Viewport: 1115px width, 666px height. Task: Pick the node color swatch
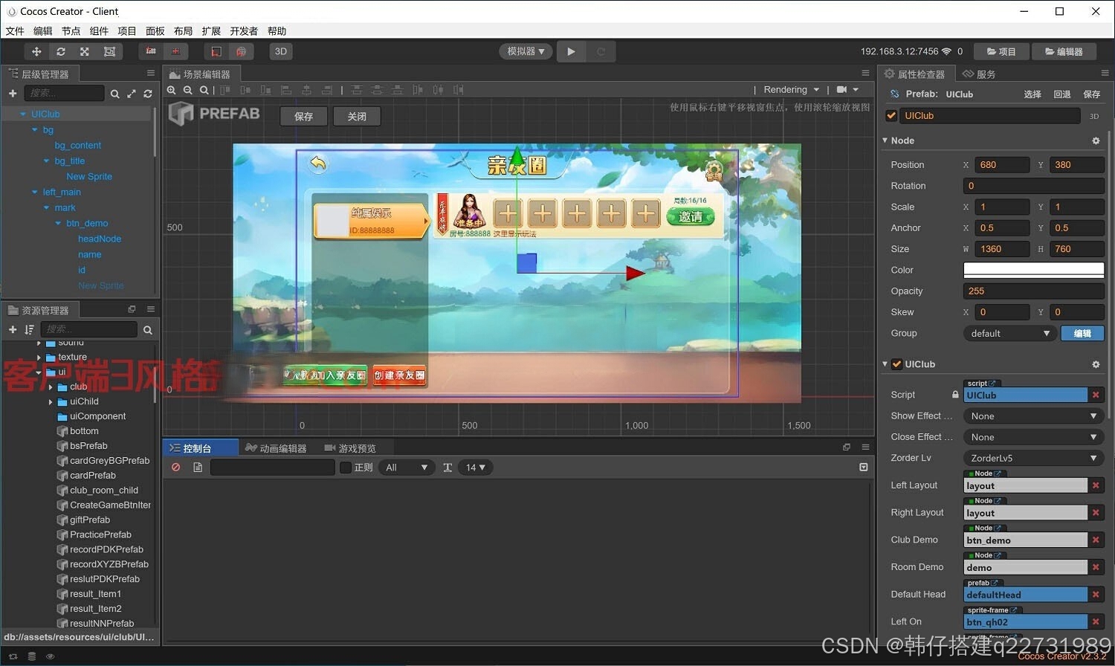click(1033, 270)
